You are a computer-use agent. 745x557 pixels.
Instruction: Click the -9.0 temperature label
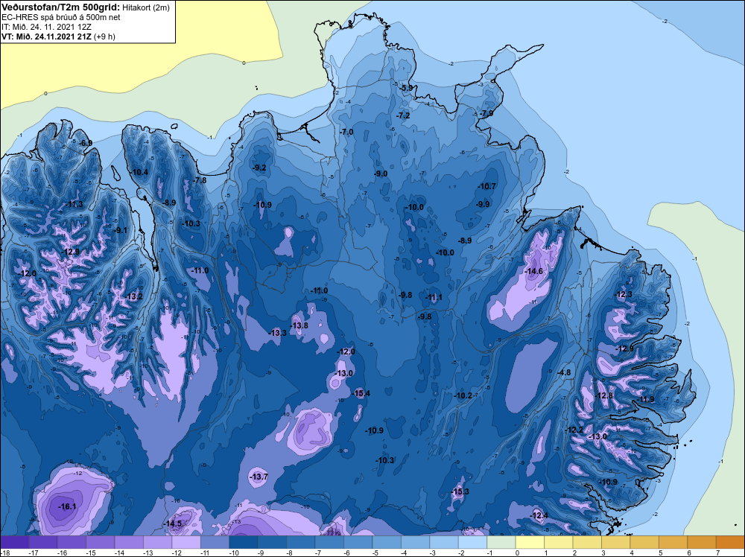[381, 174]
